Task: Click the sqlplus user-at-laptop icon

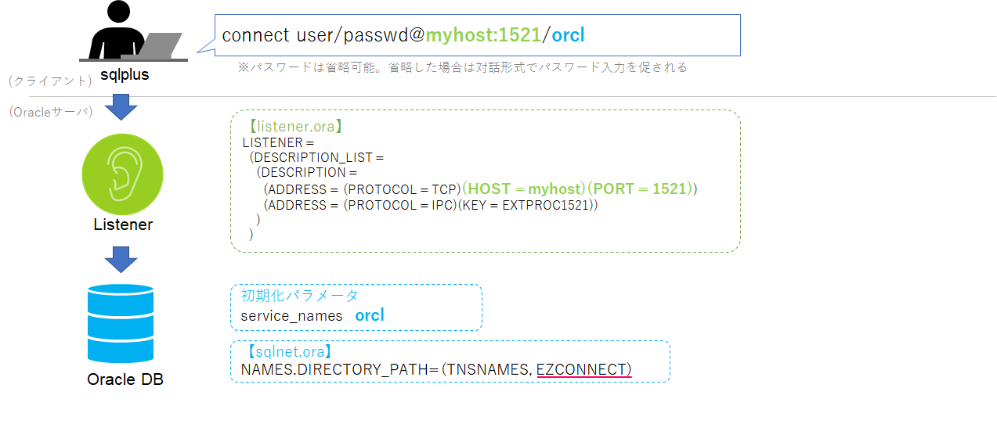Action: coord(133,32)
